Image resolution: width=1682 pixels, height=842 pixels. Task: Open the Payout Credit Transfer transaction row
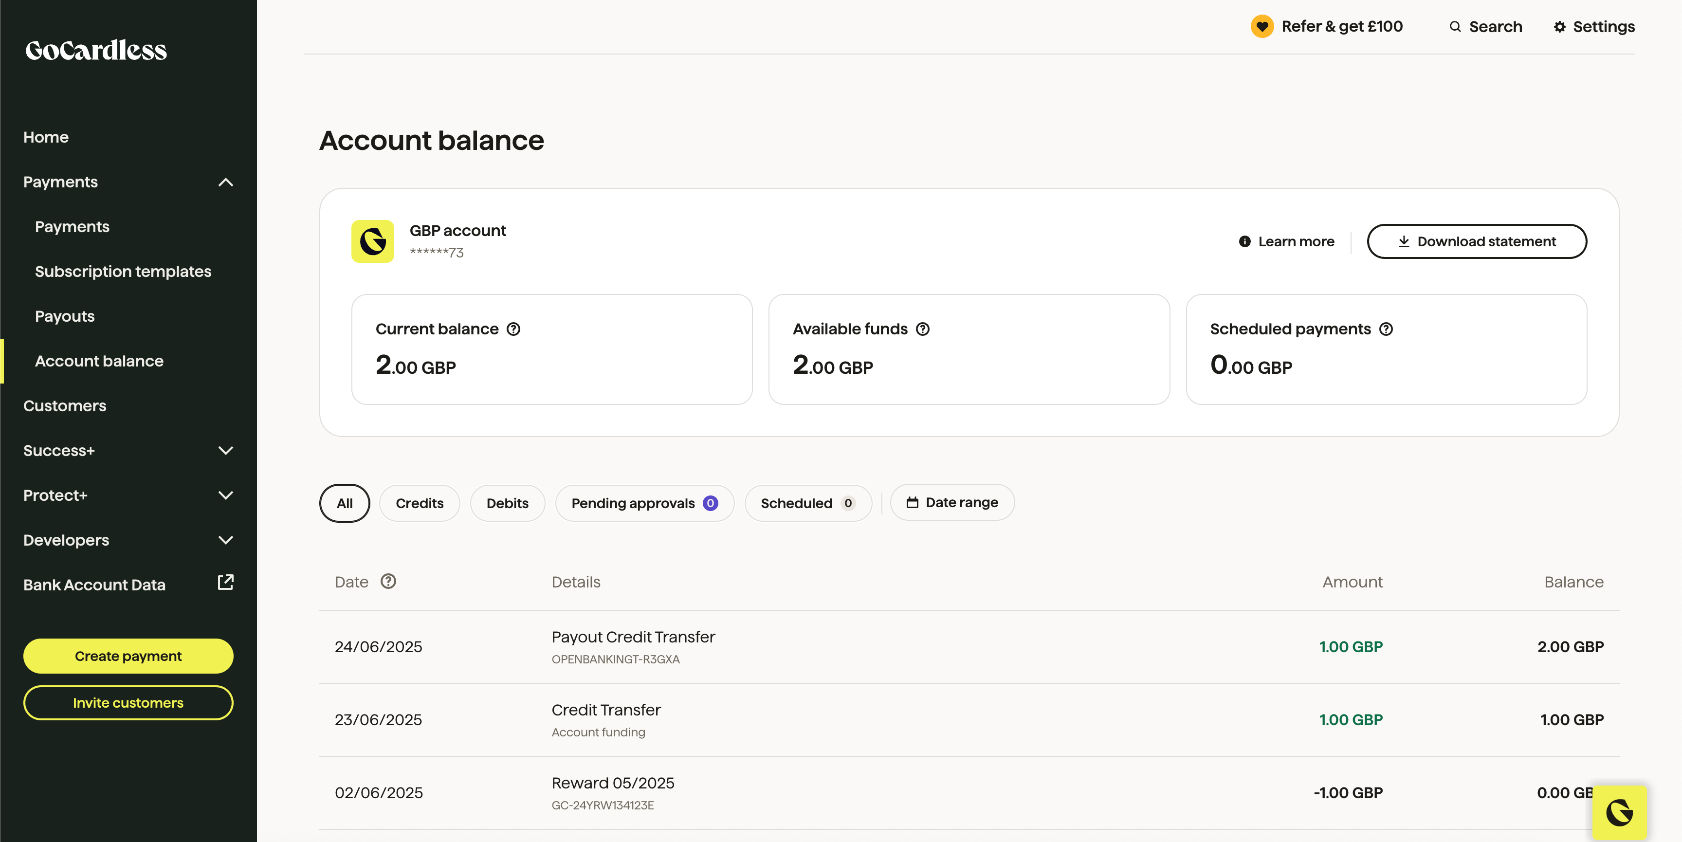click(969, 647)
